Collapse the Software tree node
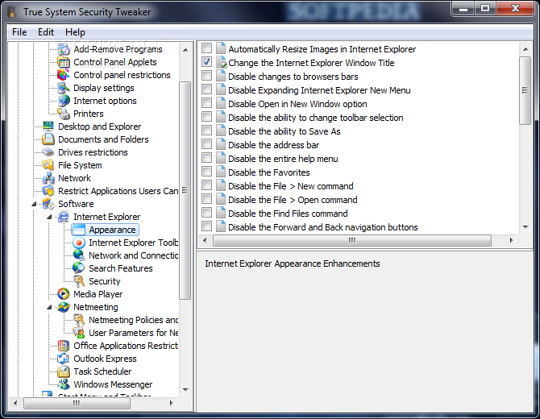The image size is (540, 419). pos(34,204)
